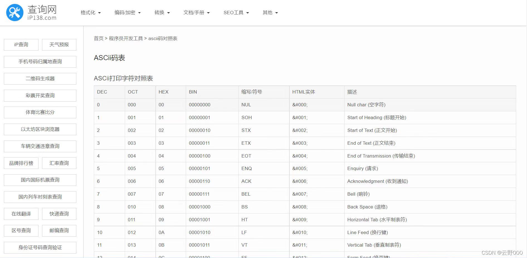
Task: Open the 其他 navigation menu
Action: [269, 12]
